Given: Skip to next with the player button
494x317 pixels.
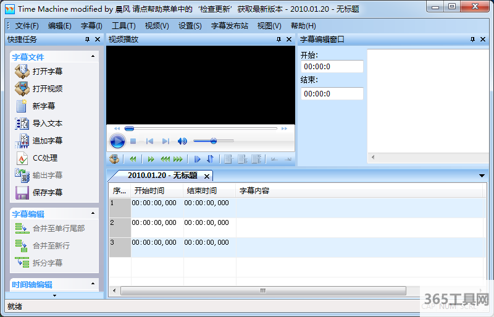Looking at the screenshot, I should [165, 142].
